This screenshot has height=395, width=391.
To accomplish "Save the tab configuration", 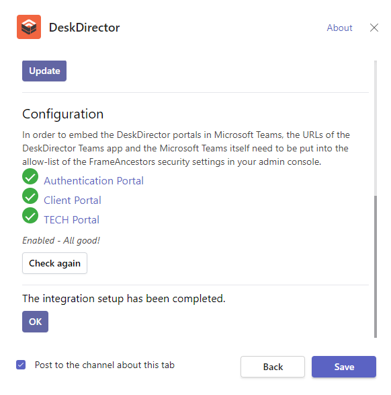I will click(x=344, y=367).
